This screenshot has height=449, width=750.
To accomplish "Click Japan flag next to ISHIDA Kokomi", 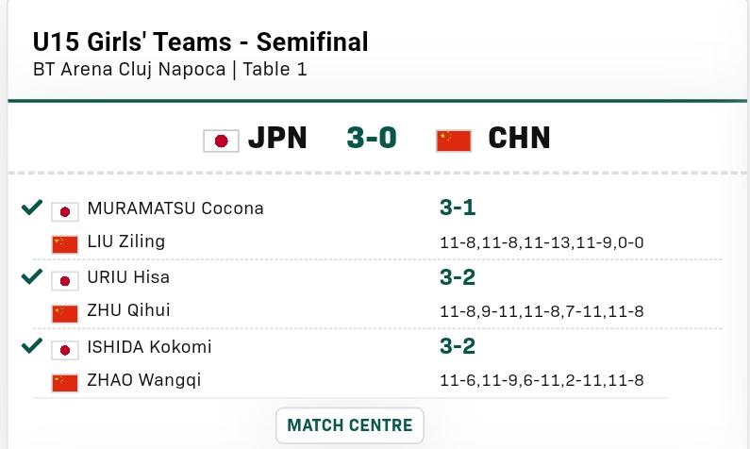I will (x=64, y=349).
